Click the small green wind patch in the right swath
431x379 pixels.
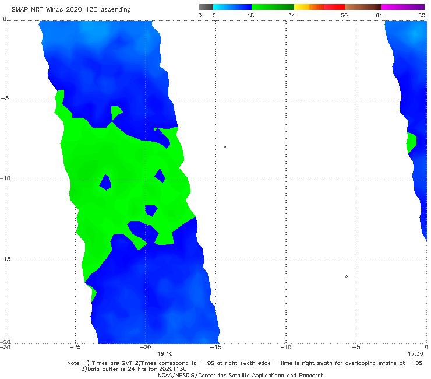[411, 143]
